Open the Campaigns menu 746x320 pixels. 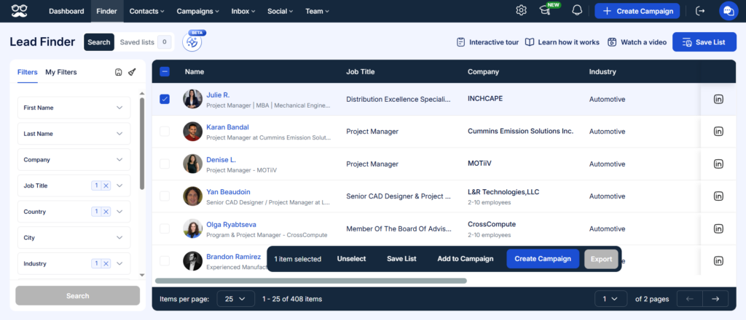click(198, 11)
